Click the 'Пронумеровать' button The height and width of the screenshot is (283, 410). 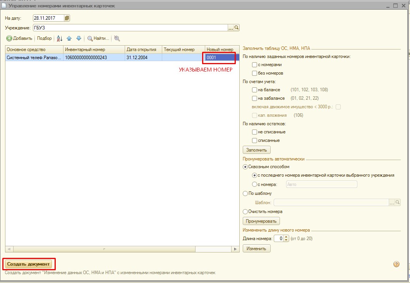pos(261,221)
